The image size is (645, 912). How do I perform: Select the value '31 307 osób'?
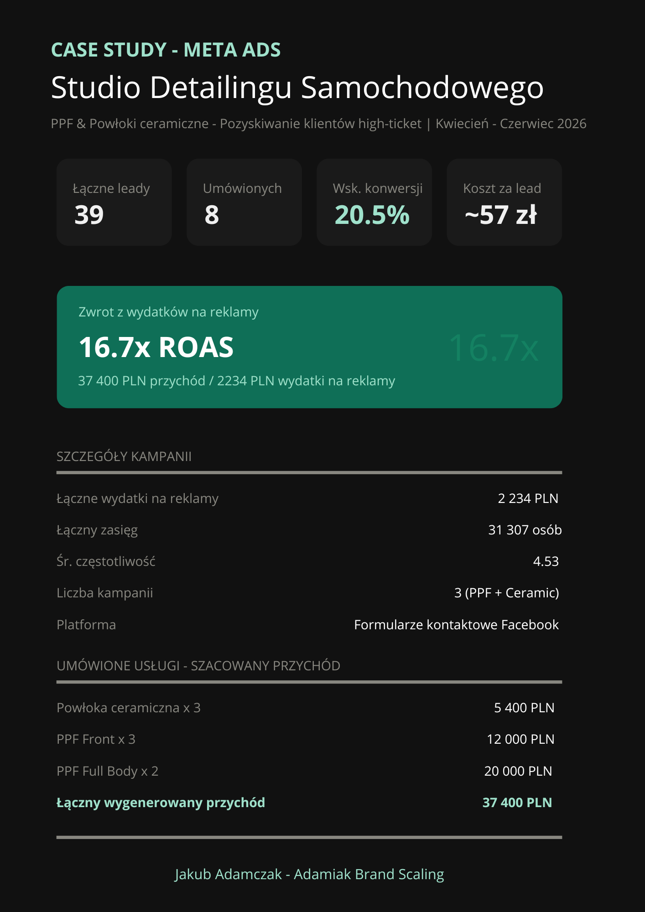(525, 530)
